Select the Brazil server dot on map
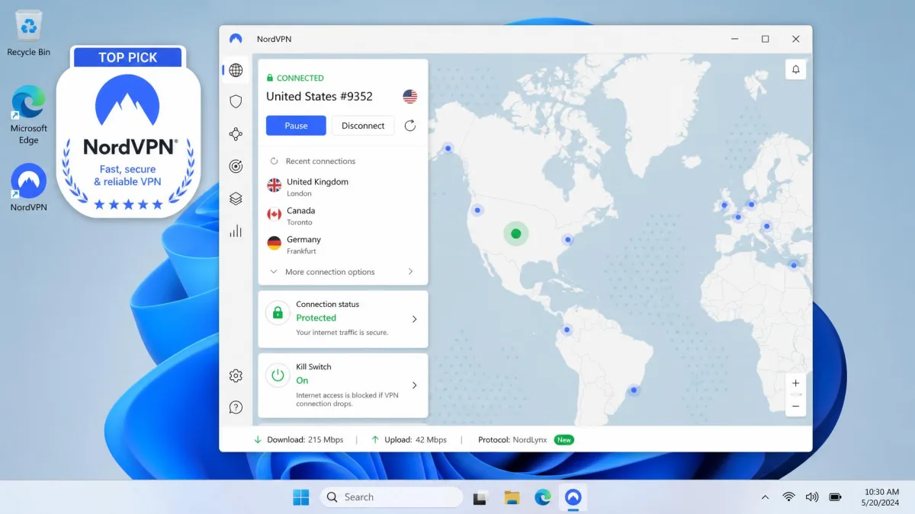915x514 pixels. [x=634, y=391]
